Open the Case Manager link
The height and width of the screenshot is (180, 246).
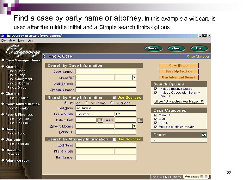pyautogui.click(x=198, y=57)
